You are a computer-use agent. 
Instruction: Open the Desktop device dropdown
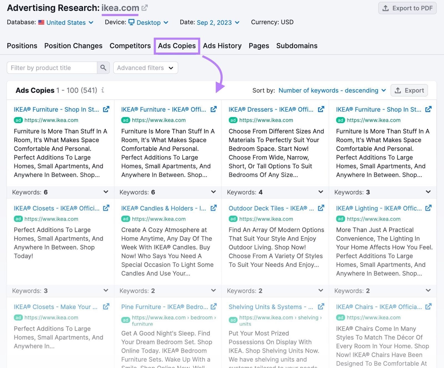[148, 22]
